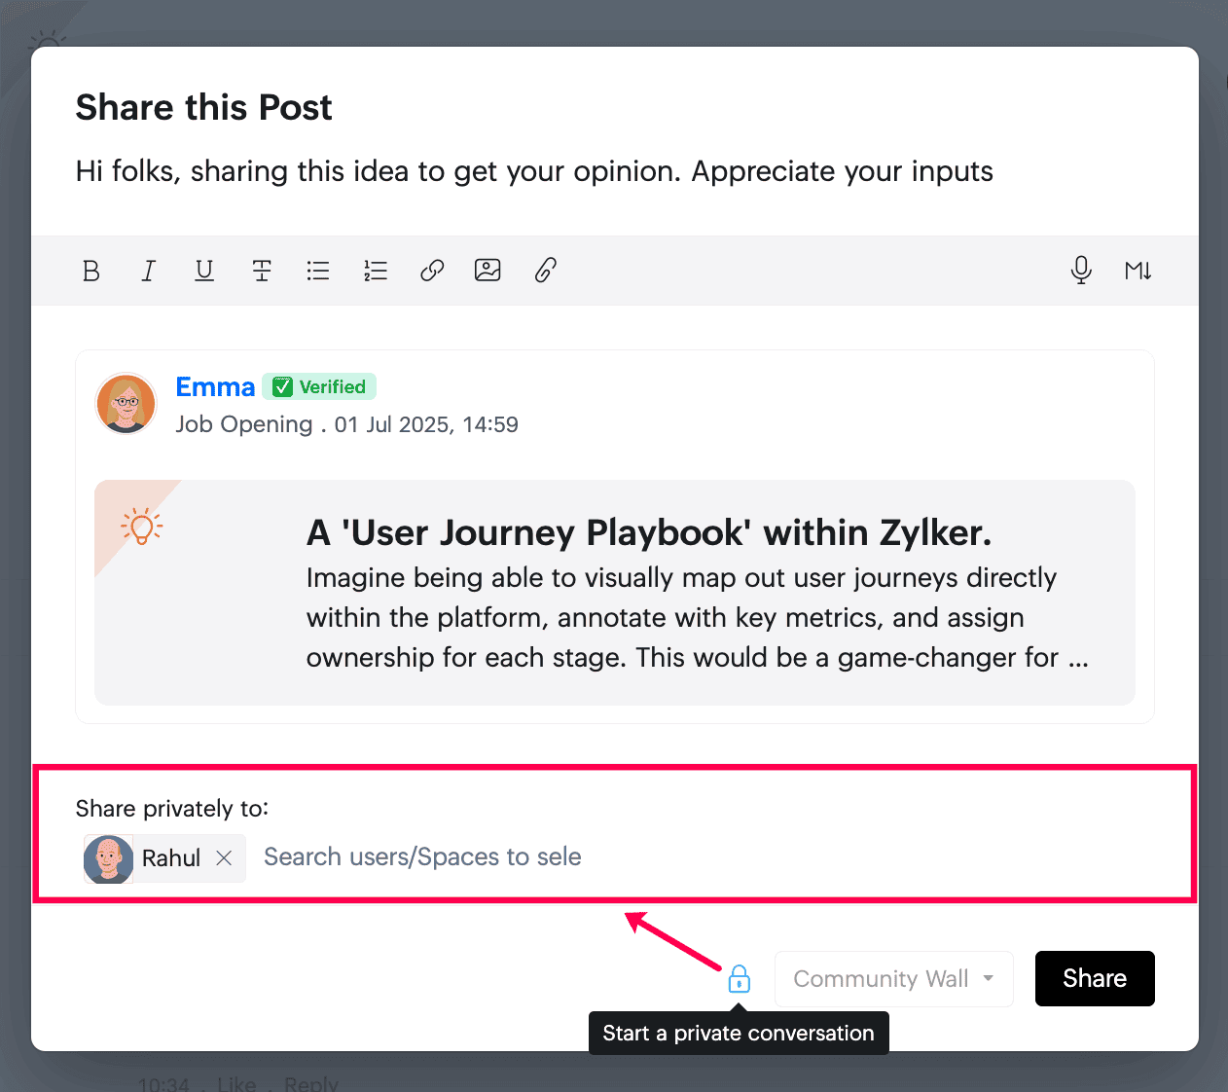Apply bold formatting in toolbar
Viewport: 1228px width, 1092px height.
(91, 271)
